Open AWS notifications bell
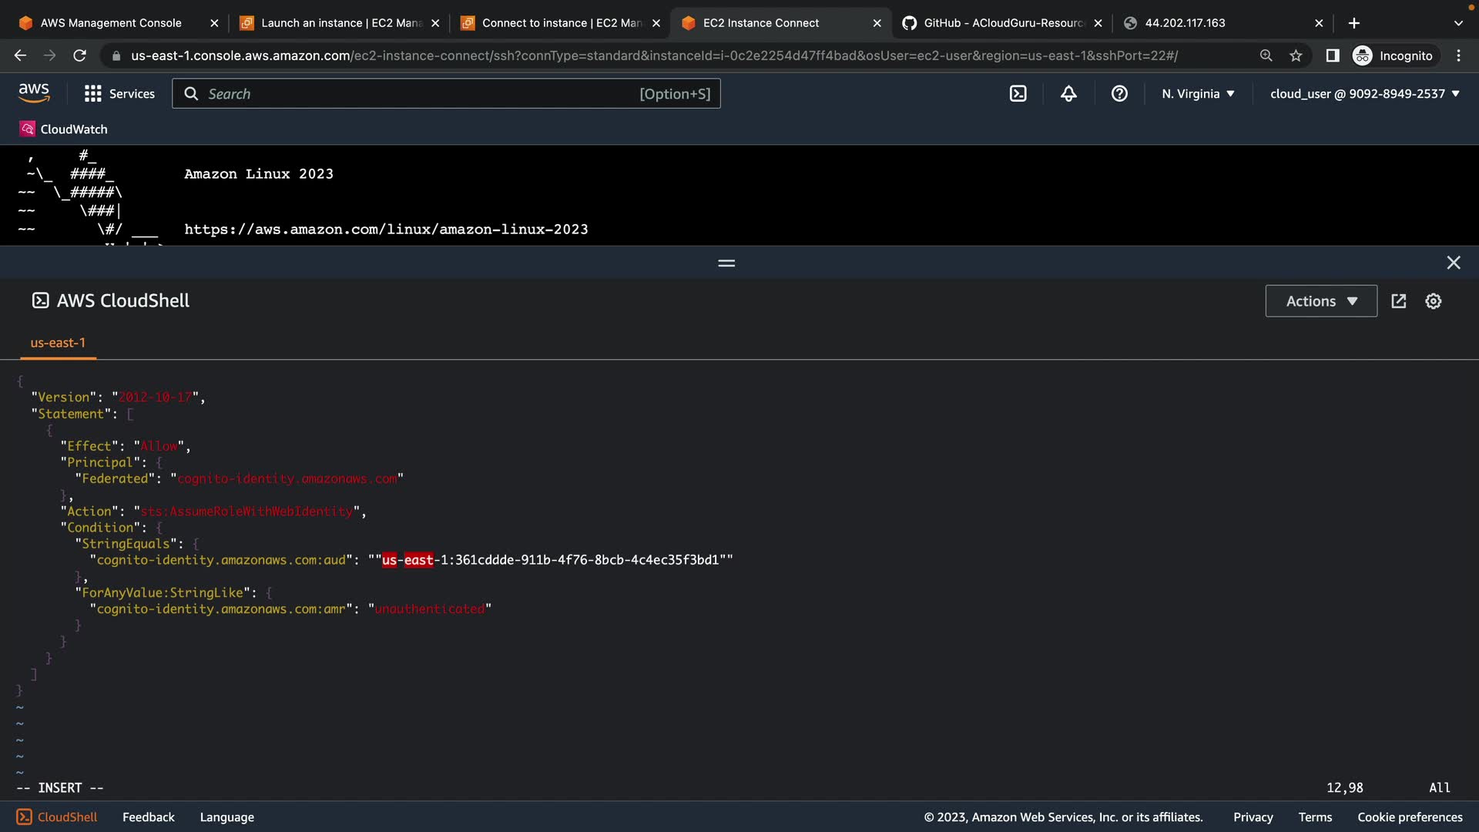Image resolution: width=1479 pixels, height=832 pixels. point(1068,94)
